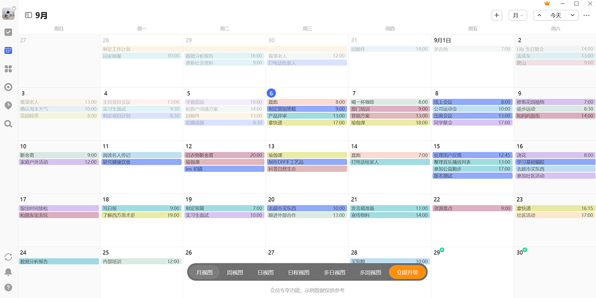The width and height of the screenshot is (596, 298).
Task: Open the focus timer target icon
Action: (8, 87)
